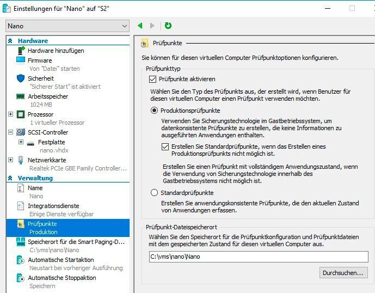
Task: Click the Automatische Stoppaktion icon
Action: [x=21, y=278]
